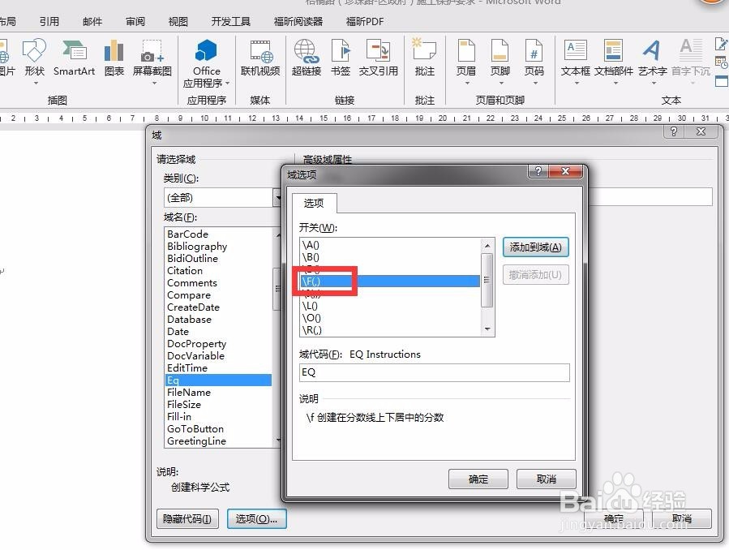Click 添加到域 button
The width and height of the screenshot is (729, 550).
[x=535, y=247]
